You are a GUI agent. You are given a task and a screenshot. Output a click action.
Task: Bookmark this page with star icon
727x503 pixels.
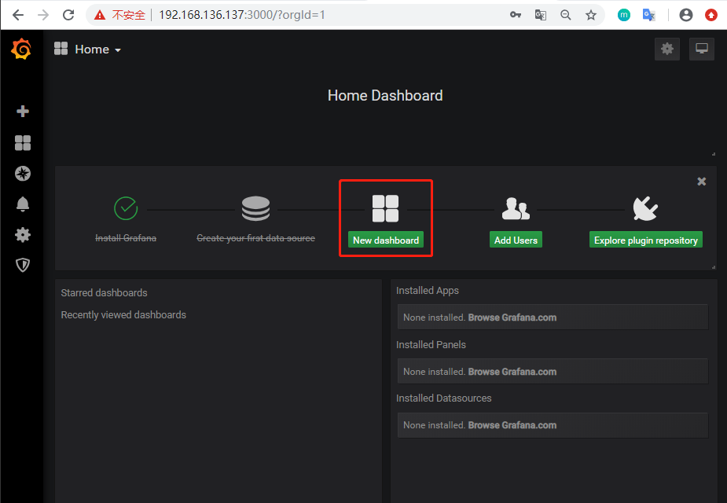(590, 15)
